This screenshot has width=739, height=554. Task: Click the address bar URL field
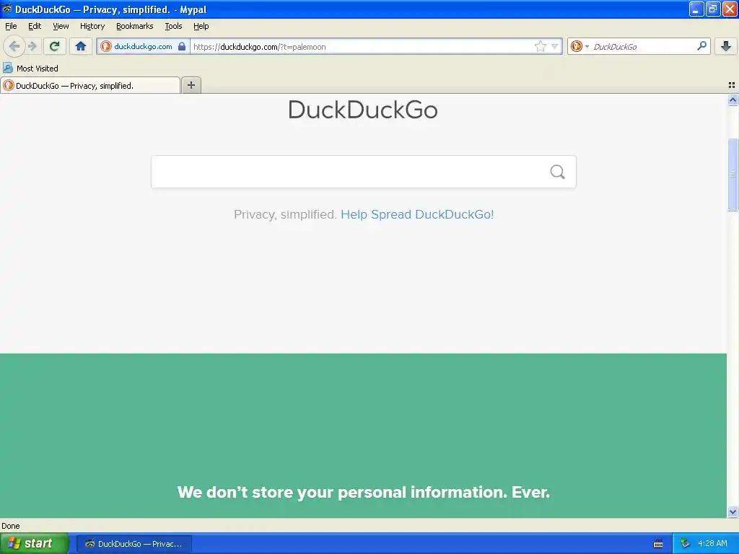pyautogui.click(x=362, y=46)
